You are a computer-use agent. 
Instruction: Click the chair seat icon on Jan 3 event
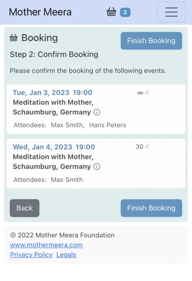click(x=147, y=93)
